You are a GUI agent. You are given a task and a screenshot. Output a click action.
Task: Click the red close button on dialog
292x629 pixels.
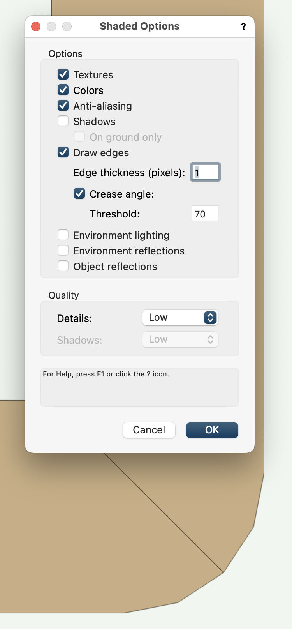35,27
